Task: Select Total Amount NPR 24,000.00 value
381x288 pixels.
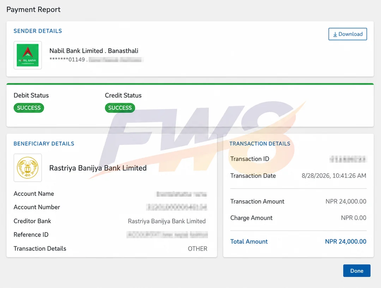Action: [x=345, y=242]
